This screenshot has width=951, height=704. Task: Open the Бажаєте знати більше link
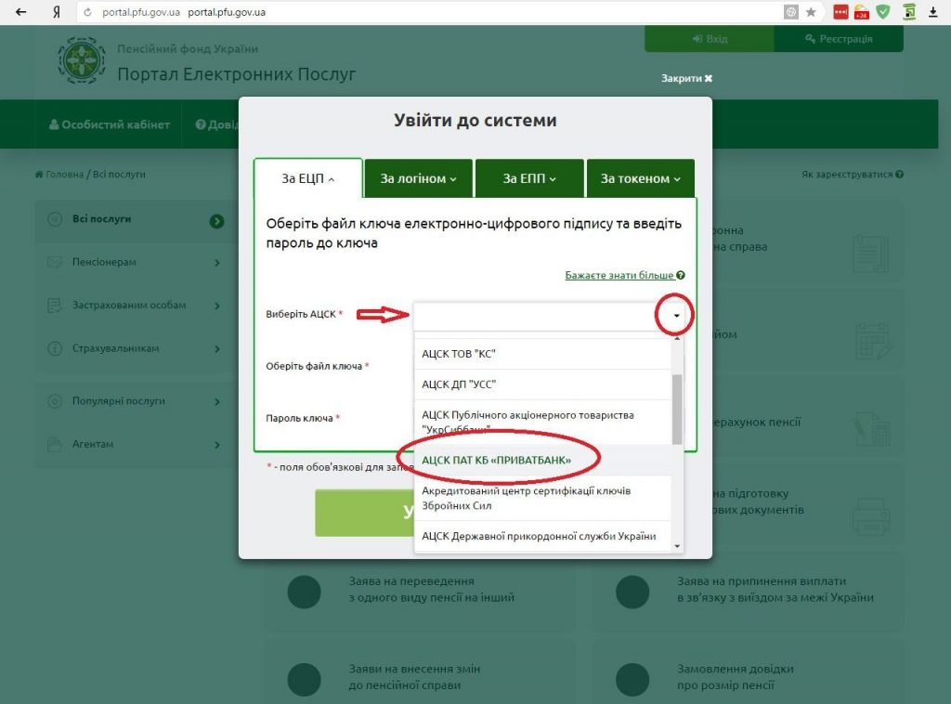pyautogui.click(x=619, y=276)
